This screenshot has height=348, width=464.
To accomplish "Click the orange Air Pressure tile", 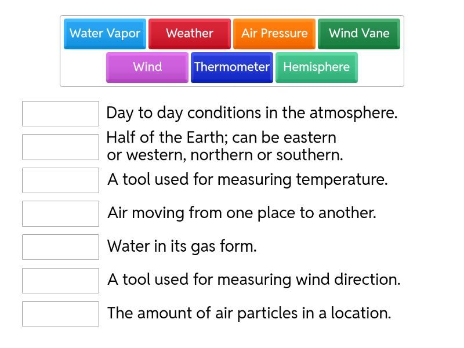I will point(274,34).
